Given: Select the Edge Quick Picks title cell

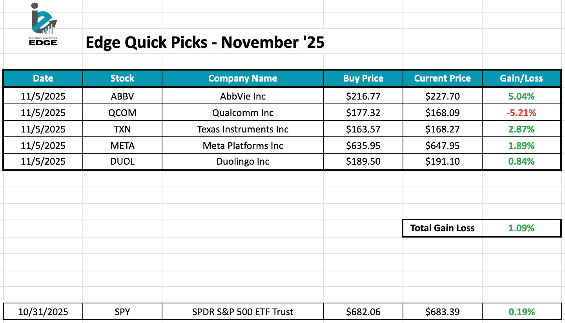Looking at the screenshot, I should pyautogui.click(x=205, y=42).
